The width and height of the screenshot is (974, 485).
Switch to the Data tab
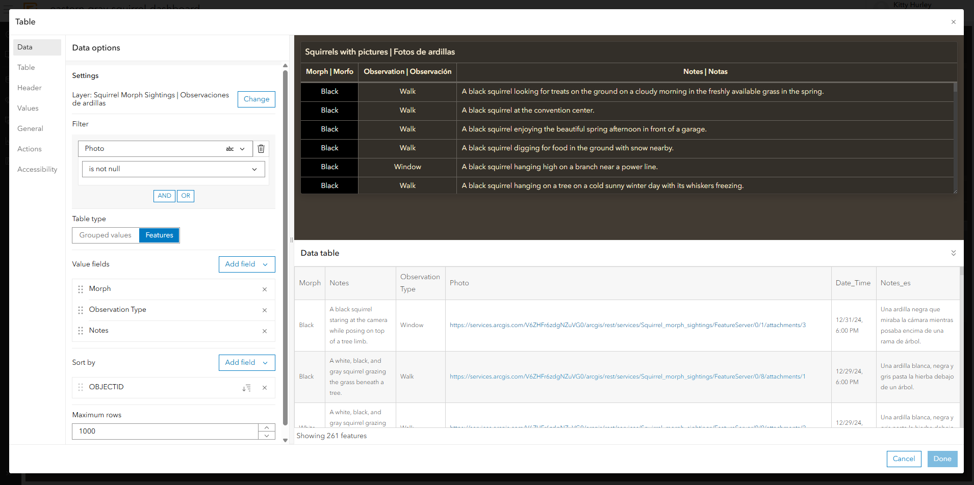click(37, 47)
